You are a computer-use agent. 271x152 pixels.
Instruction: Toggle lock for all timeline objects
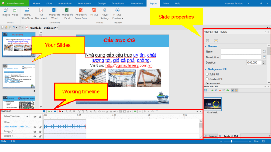(40, 117)
